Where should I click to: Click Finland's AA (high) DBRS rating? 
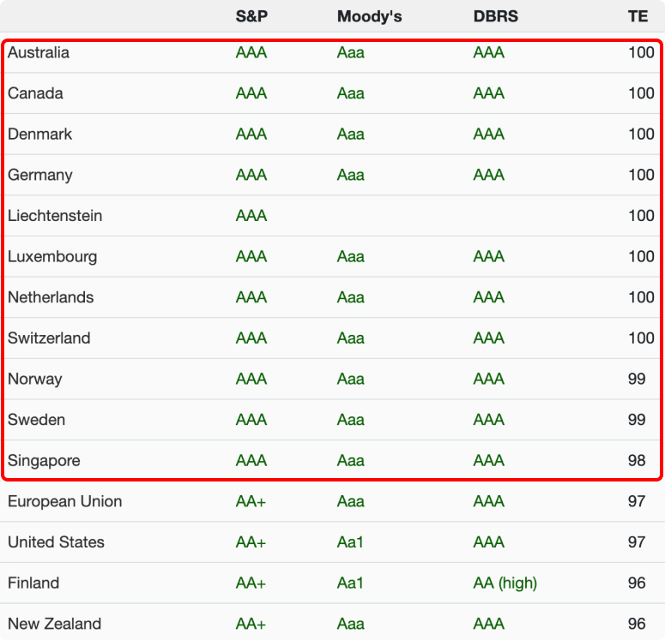pos(505,583)
